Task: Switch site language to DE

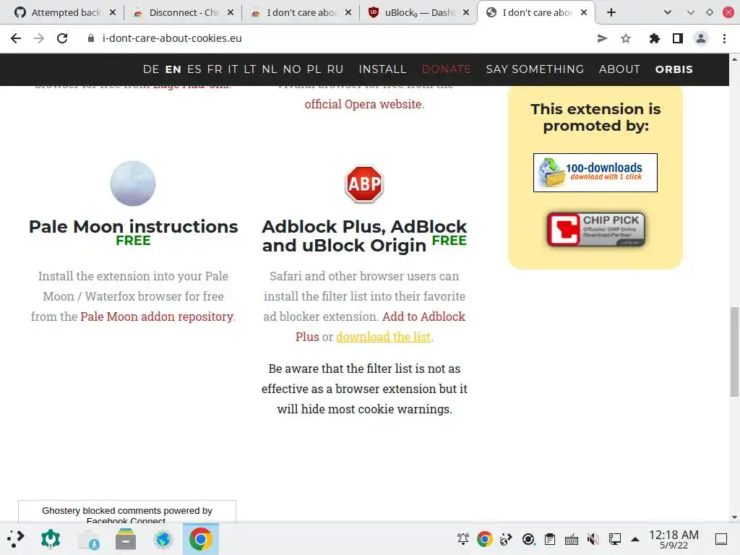Action: click(x=151, y=69)
